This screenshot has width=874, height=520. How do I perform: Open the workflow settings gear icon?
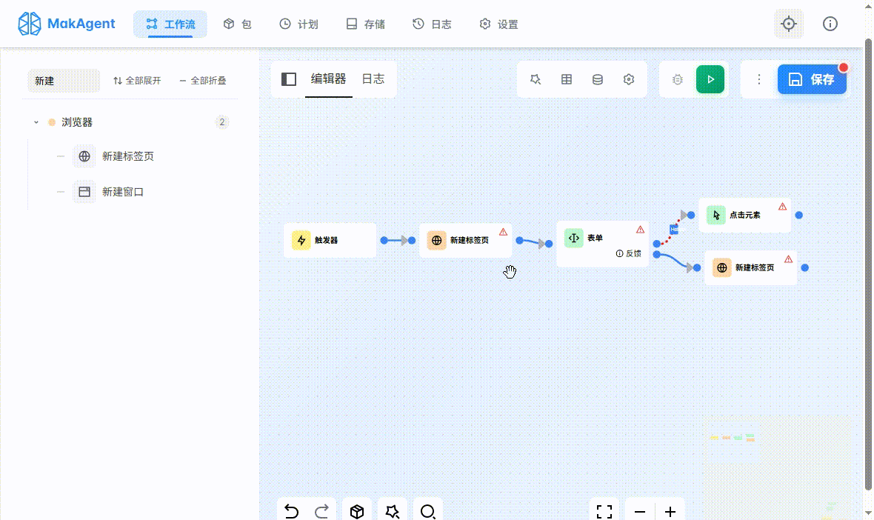(x=628, y=79)
